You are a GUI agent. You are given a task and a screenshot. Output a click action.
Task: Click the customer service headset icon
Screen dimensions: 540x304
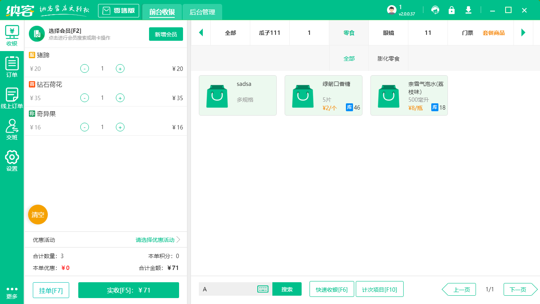tap(435, 10)
